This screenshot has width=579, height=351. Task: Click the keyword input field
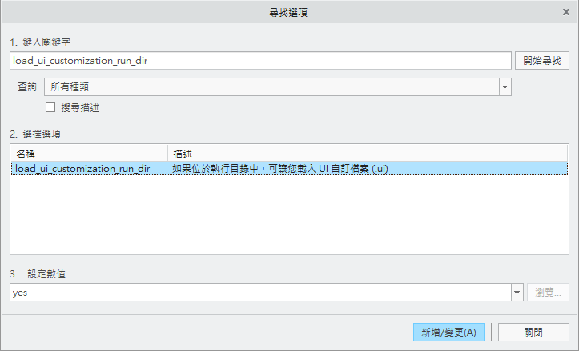260,61
